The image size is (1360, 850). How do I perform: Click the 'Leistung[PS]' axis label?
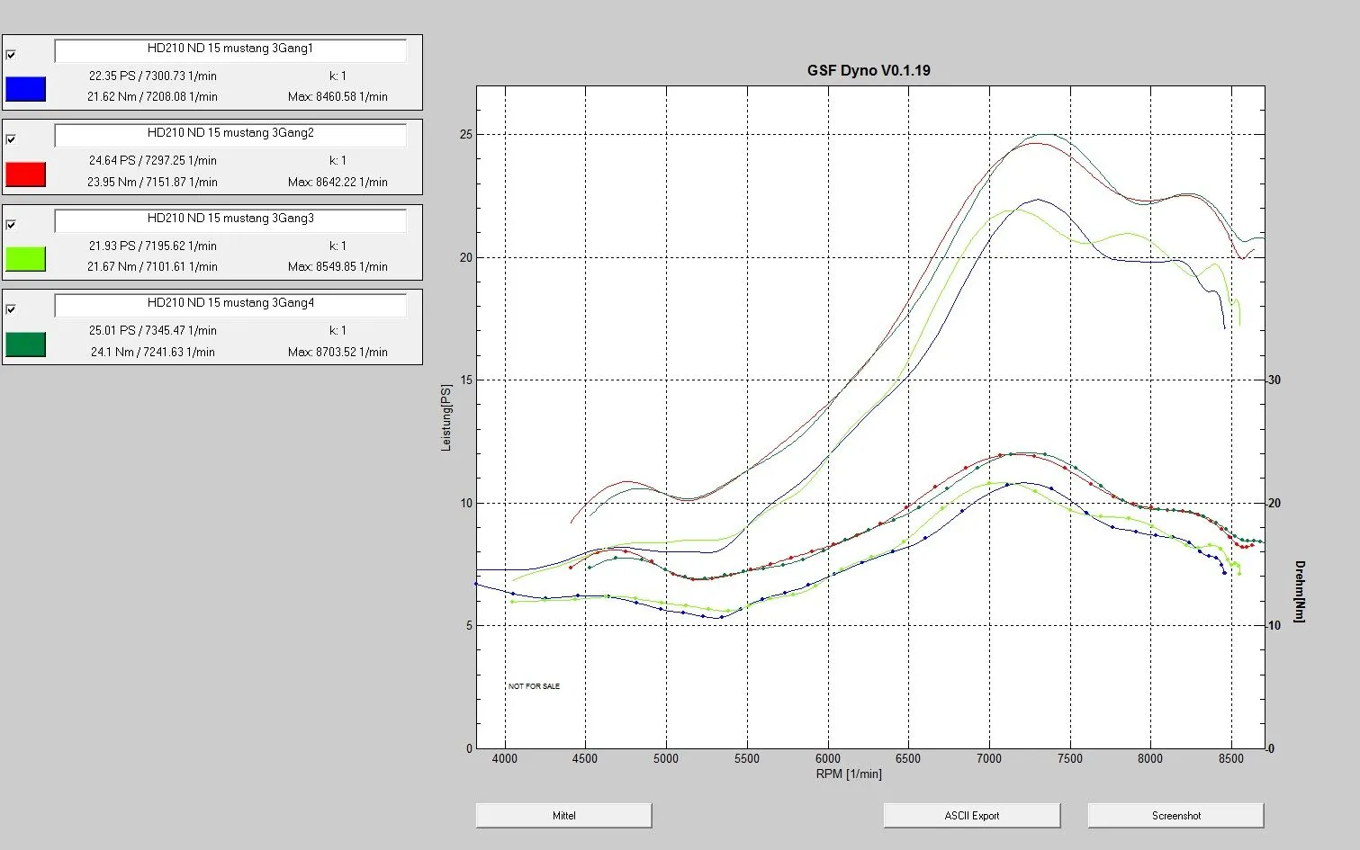coord(446,417)
